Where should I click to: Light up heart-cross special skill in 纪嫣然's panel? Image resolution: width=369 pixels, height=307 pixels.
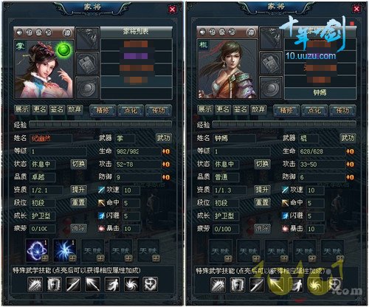pyautogui.click(x=151, y=284)
